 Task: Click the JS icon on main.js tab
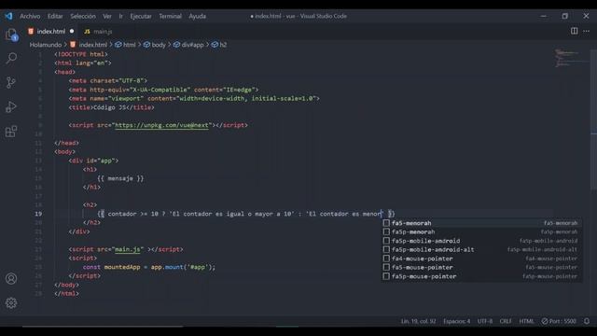(87, 32)
